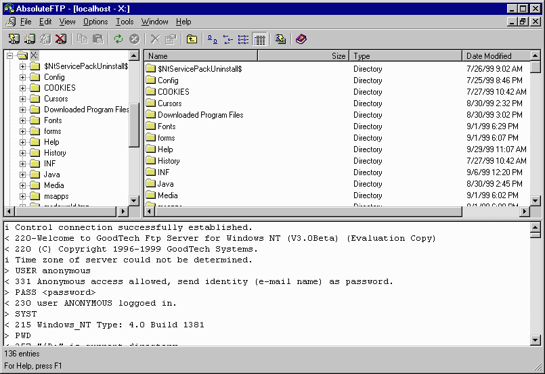Click the greyed-out reconnect toolbar icon
The image size is (545, 374).
tap(45, 39)
